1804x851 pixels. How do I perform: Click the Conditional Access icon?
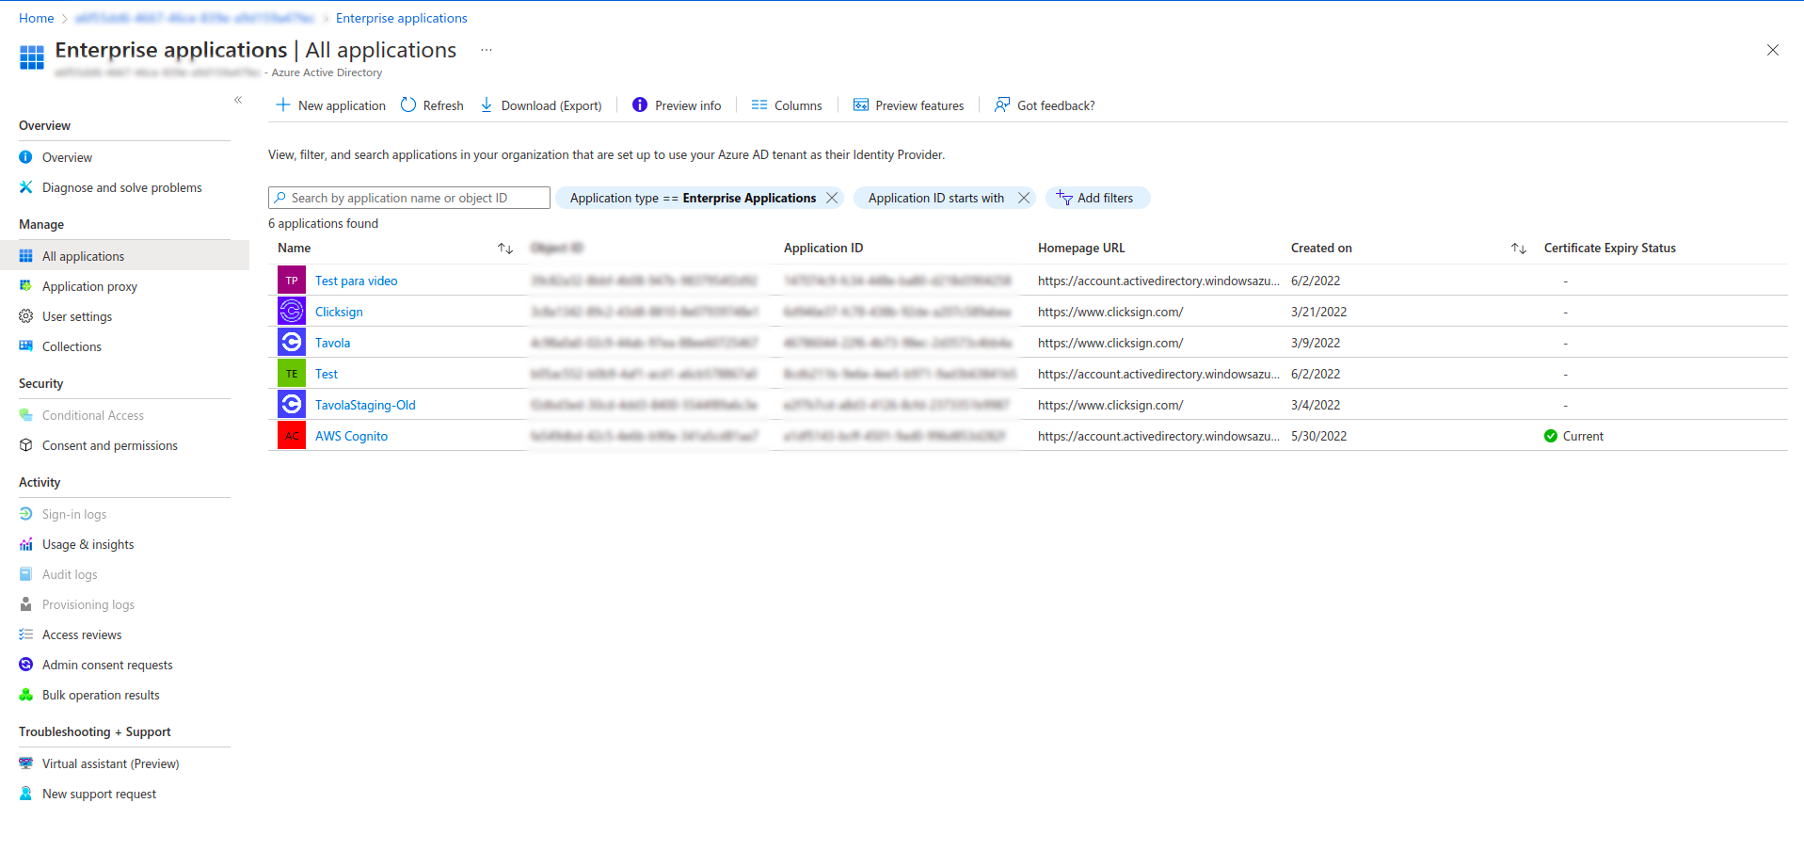click(x=26, y=415)
